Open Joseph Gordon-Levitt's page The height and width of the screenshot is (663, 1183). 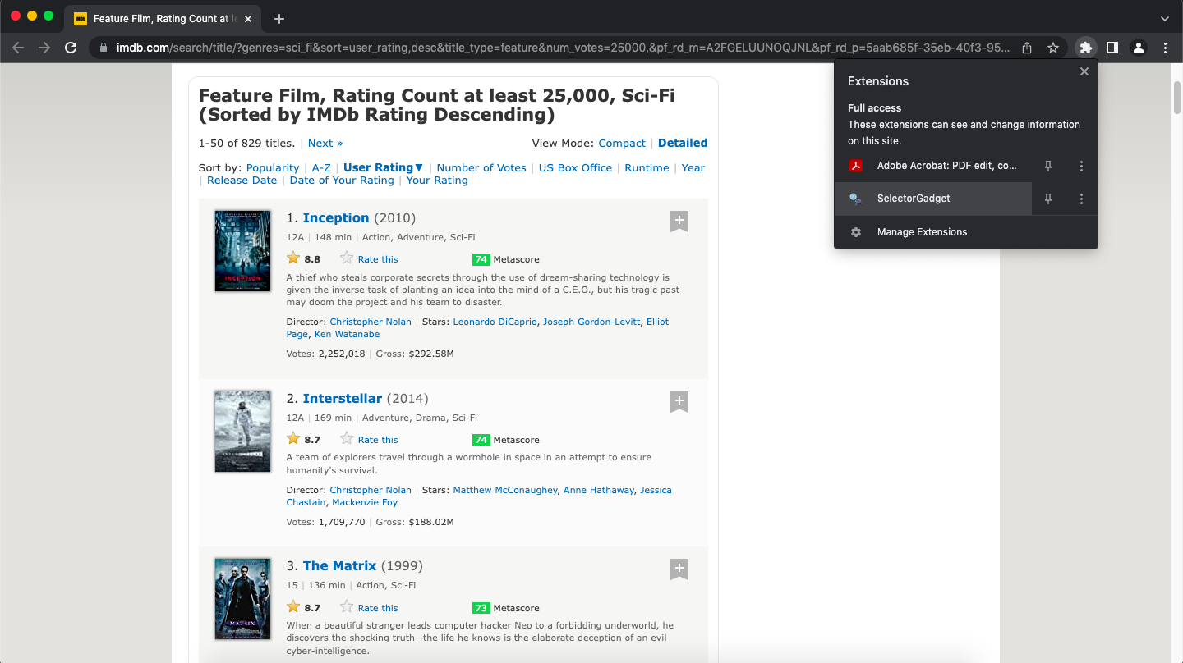tap(591, 322)
